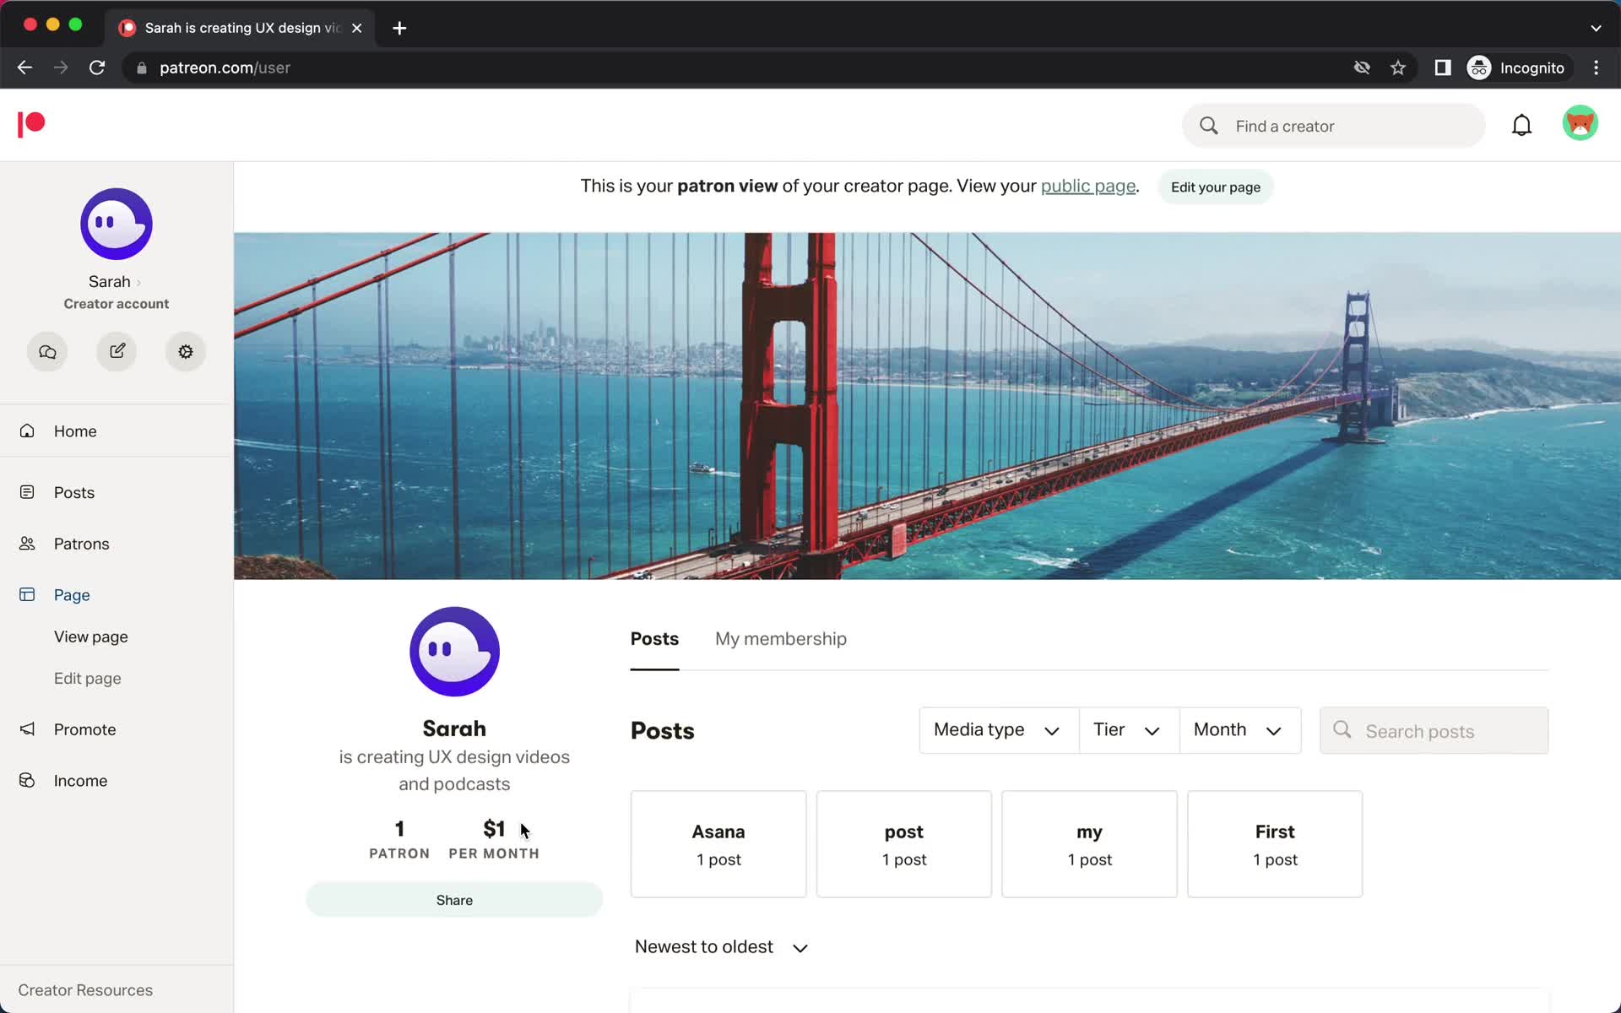Open Creator Resources link
This screenshot has height=1013, width=1621.
pos(85,990)
